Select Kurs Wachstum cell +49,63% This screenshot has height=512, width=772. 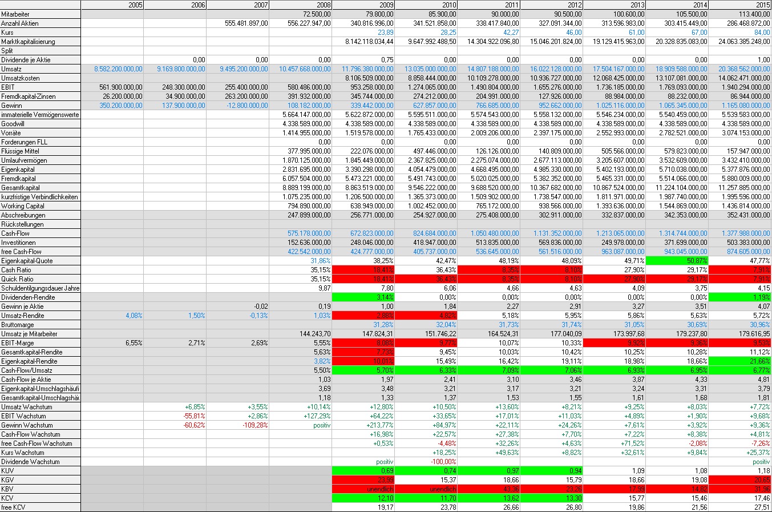[x=489, y=452]
